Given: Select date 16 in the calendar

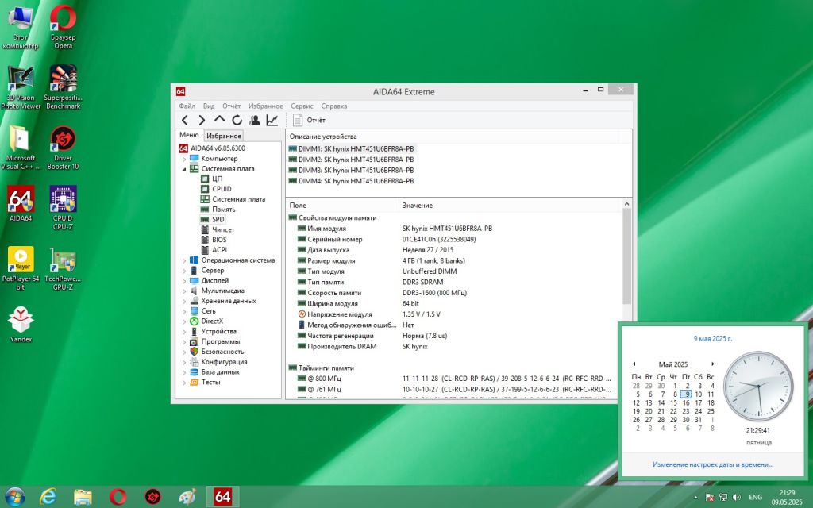Looking at the screenshot, I should 686,402.
